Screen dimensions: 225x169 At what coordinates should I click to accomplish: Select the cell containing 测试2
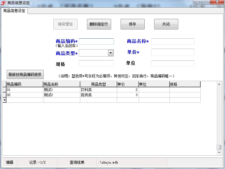click(x=61, y=95)
